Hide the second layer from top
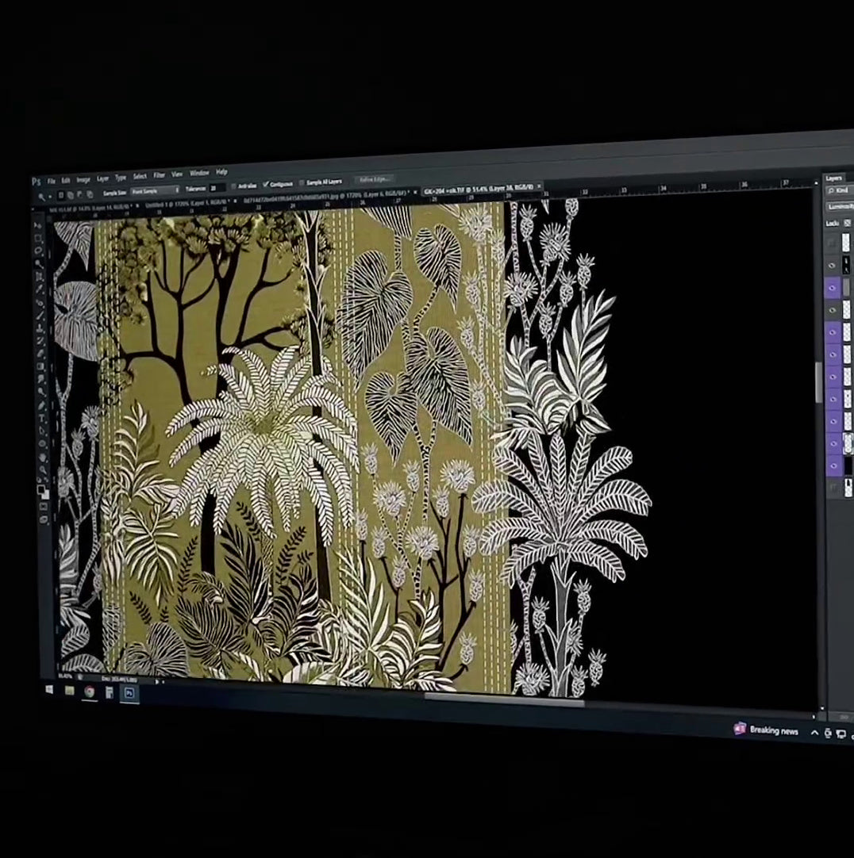This screenshot has width=854, height=858. [x=833, y=266]
